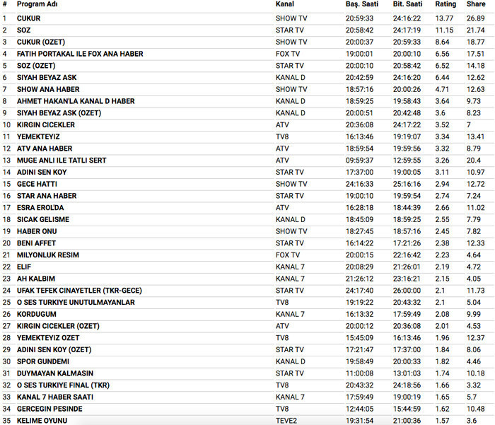Select 'ESRA EROL'DA' program name
This screenshot has height=425, width=495.
point(40,208)
